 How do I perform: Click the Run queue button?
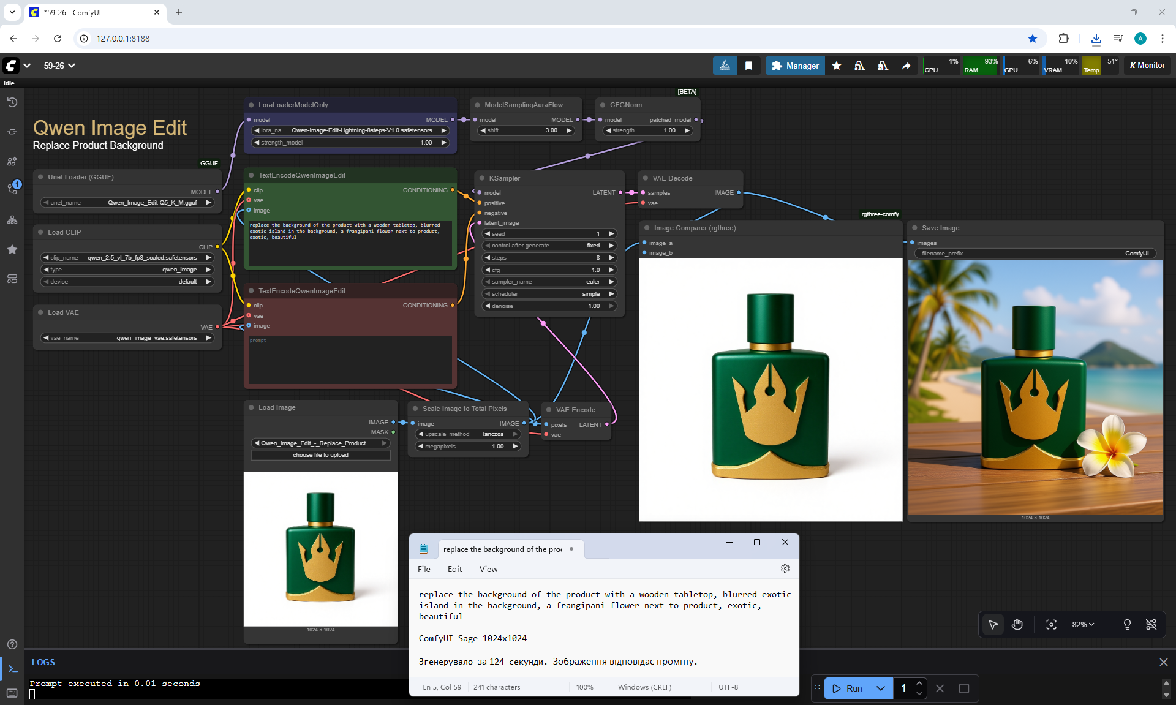click(847, 688)
